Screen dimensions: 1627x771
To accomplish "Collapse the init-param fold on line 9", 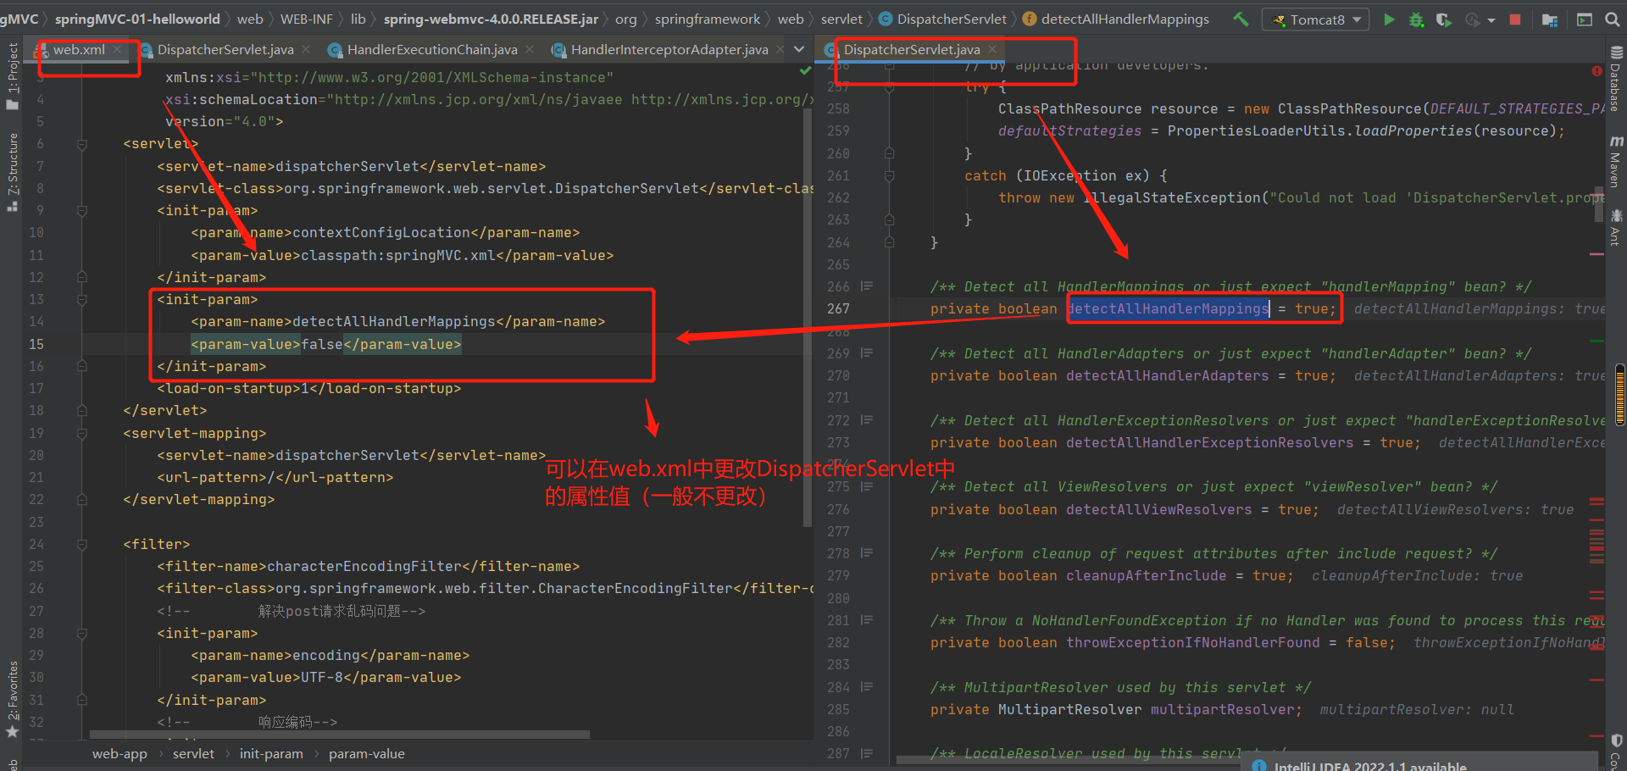I will [82, 211].
